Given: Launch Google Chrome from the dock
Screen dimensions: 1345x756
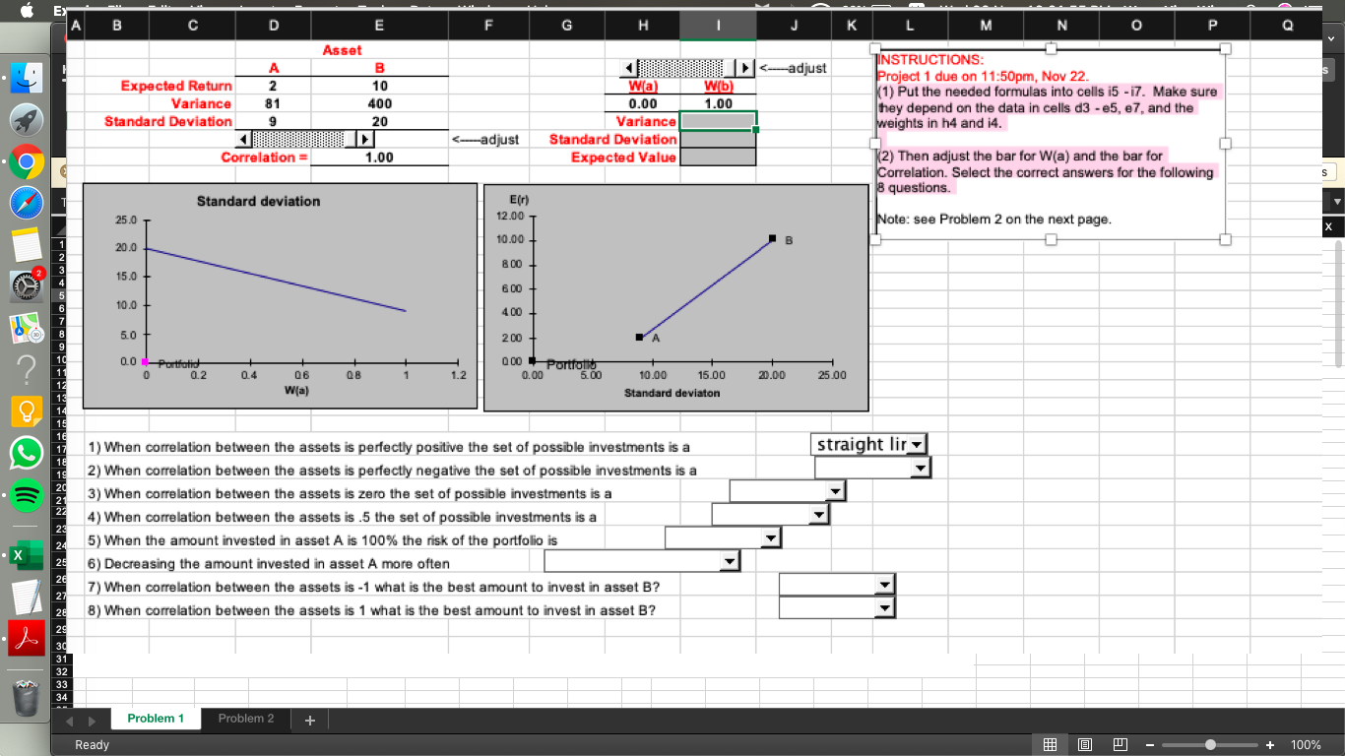Looking at the screenshot, I should [28, 162].
